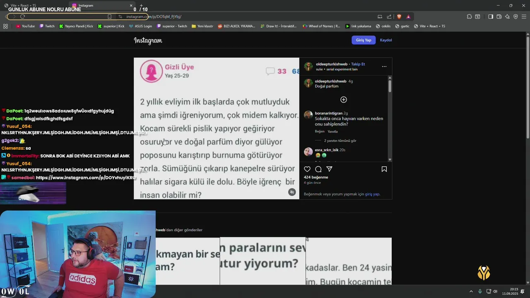Click taskbar microphone tray icon

(x=480, y=291)
